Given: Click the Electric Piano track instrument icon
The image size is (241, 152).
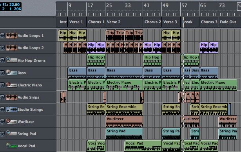Looking at the screenshot, I should [x=11, y=85].
